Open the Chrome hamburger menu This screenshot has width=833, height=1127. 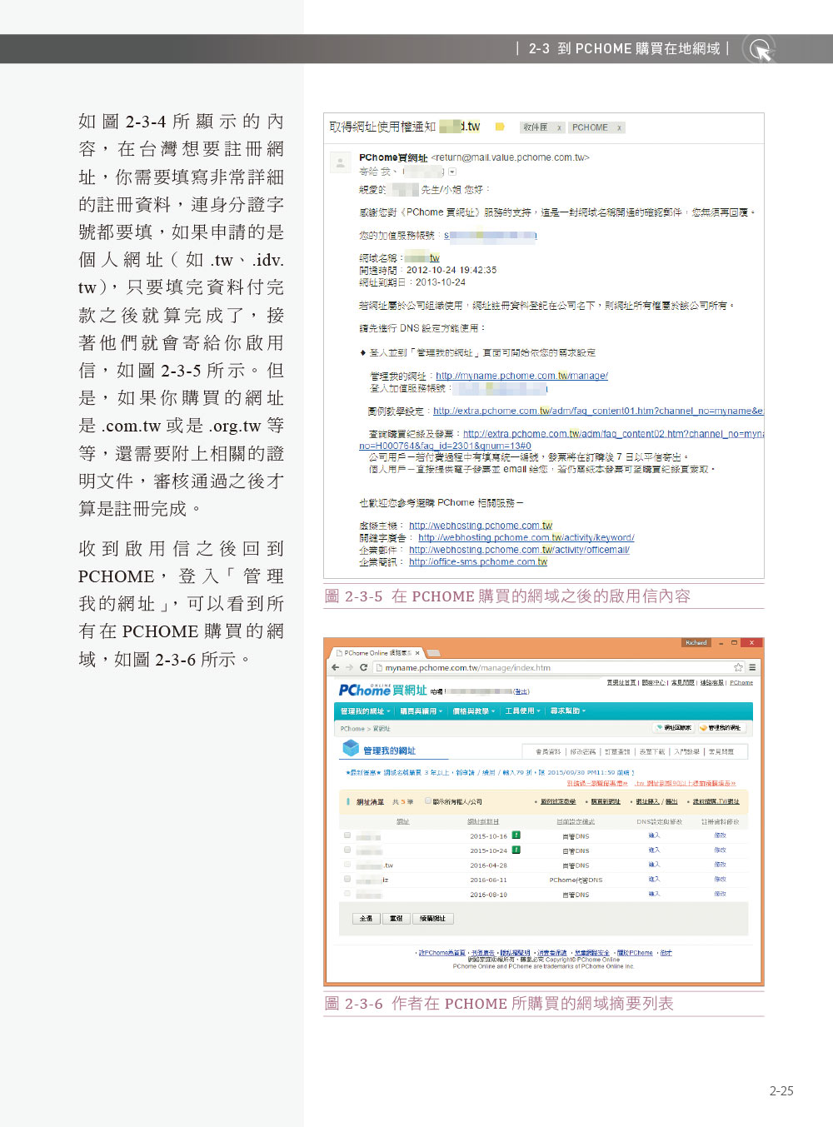click(x=752, y=667)
